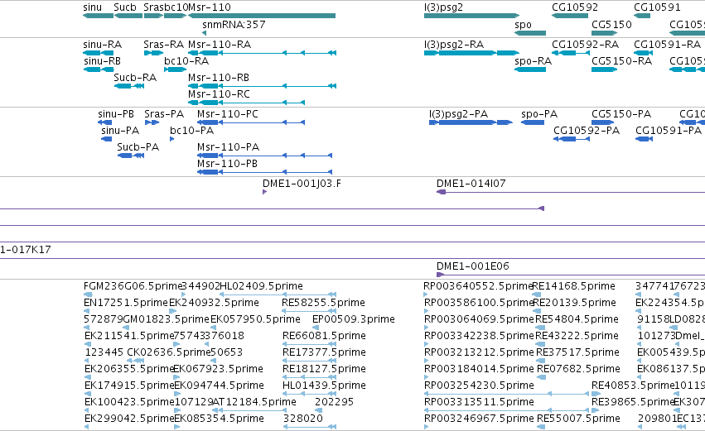
Task: Open the Sras-RA transcript label
Action: pyautogui.click(x=164, y=45)
